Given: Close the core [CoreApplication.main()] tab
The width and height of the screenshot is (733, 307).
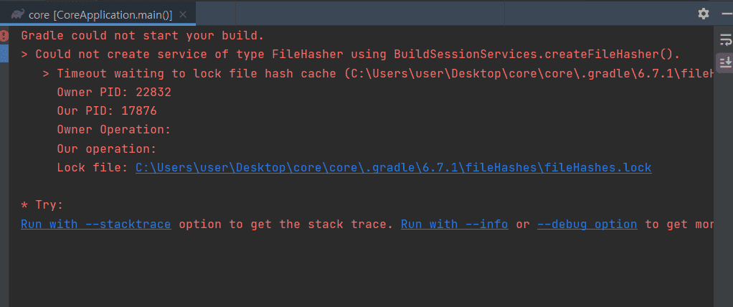Looking at the screenshot, I should [x=183, y=15].
